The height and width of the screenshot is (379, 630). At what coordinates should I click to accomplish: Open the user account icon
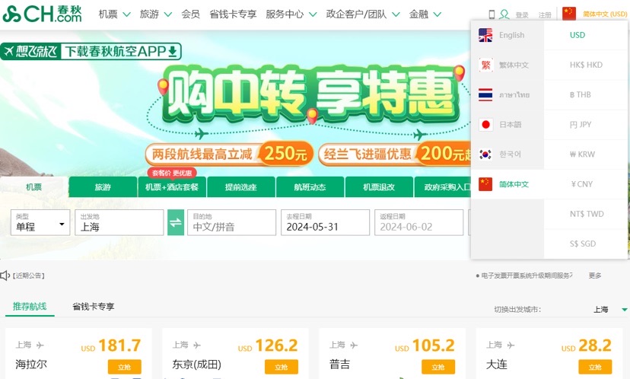tap(504, 14)
